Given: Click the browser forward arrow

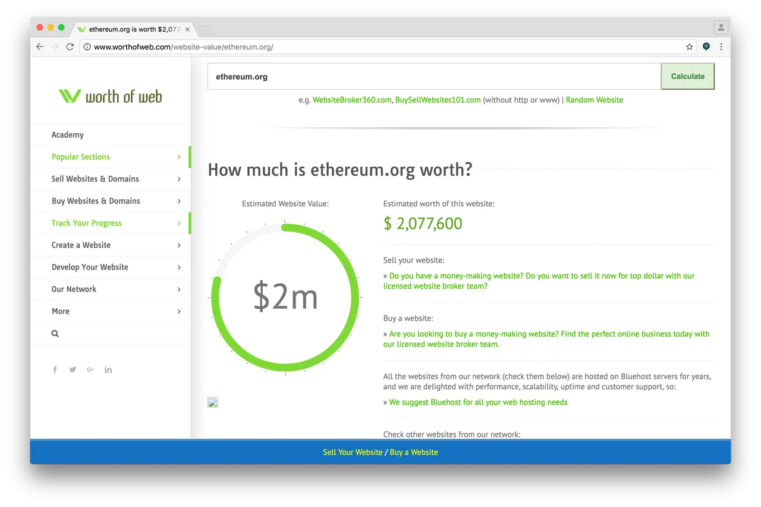Looking at the screenshot, I should 55,46.
